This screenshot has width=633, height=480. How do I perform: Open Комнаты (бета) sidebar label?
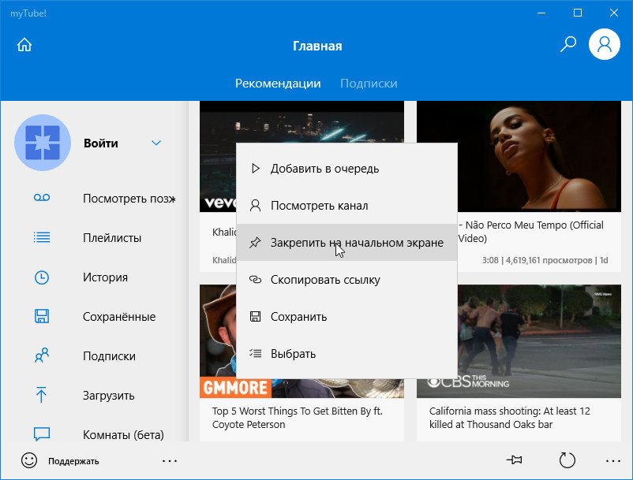click(124, 435)
